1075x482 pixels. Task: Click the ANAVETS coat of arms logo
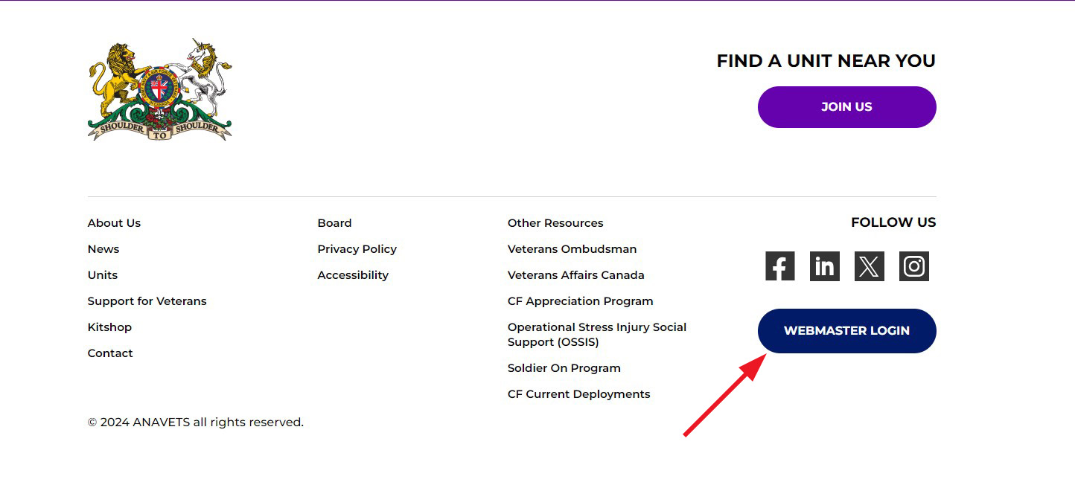[x=159, y=89]
